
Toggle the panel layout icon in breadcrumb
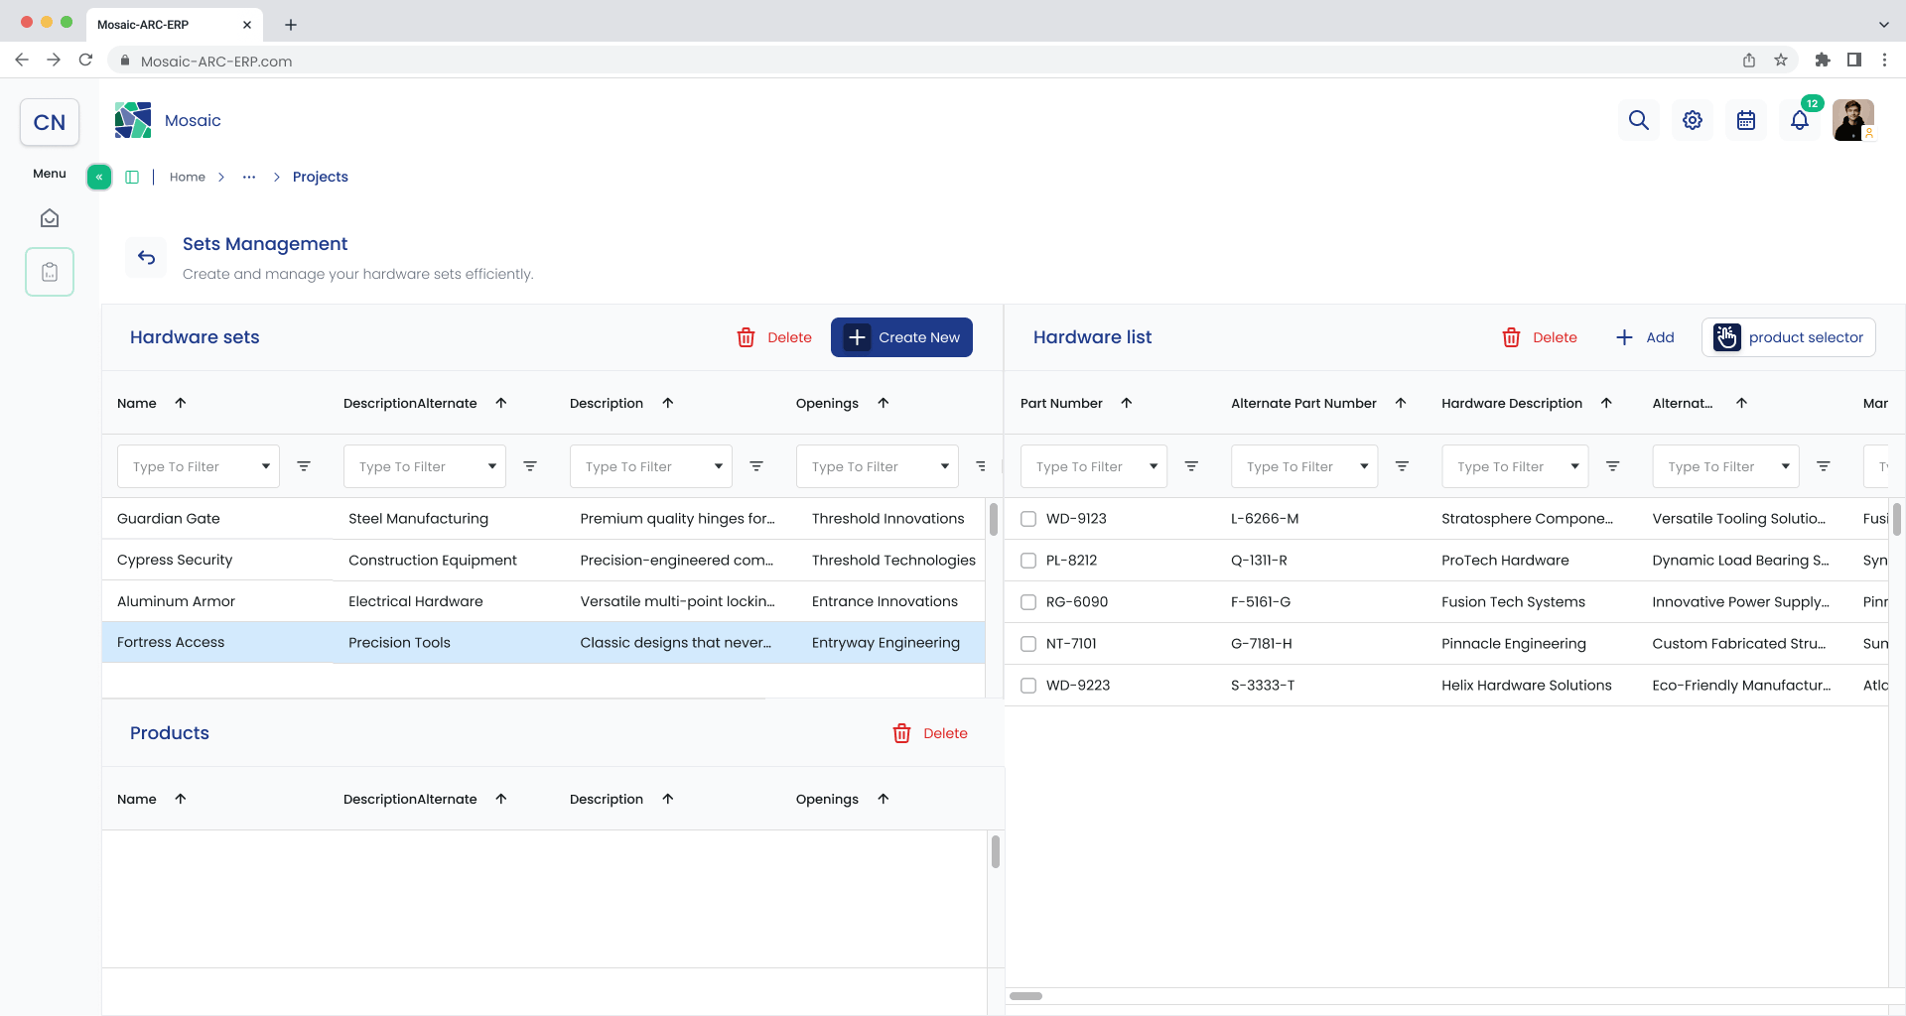(x=132, y=177)
